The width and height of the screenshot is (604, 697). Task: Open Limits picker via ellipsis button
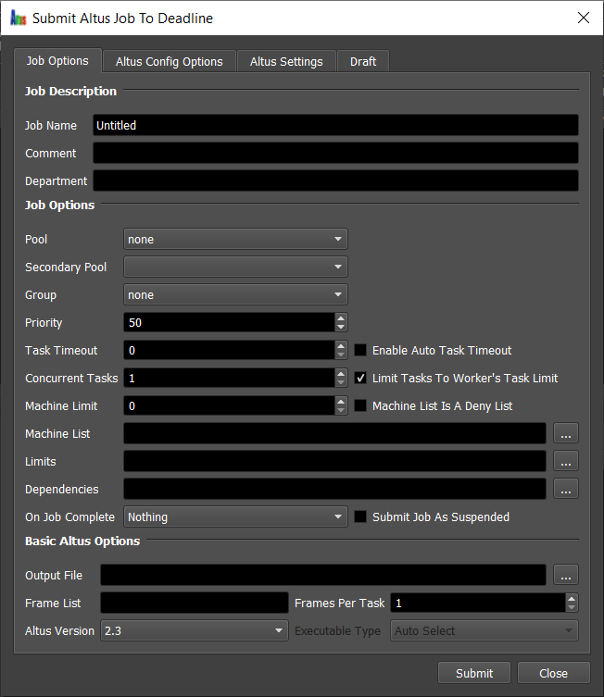coord(566,461)
